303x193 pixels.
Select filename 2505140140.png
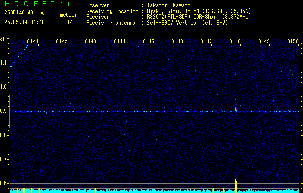(25, 13)
